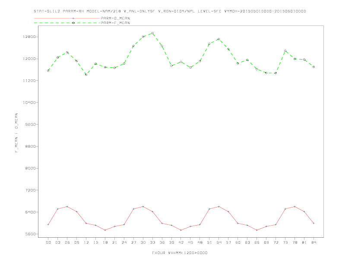Click y-axis tick label 9600

30,124
